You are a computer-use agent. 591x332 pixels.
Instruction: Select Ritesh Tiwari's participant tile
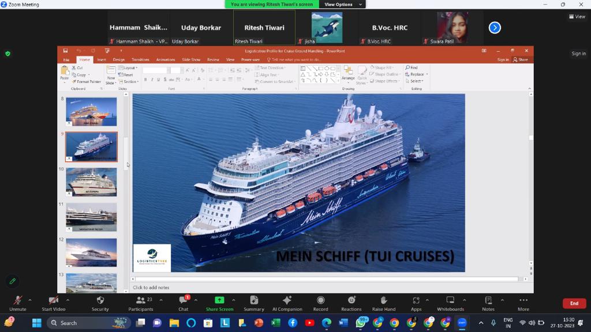click(264, 28)
